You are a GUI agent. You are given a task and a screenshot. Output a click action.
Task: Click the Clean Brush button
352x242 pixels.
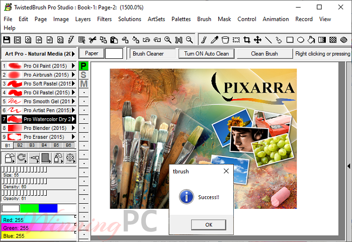tap(265, 54)
